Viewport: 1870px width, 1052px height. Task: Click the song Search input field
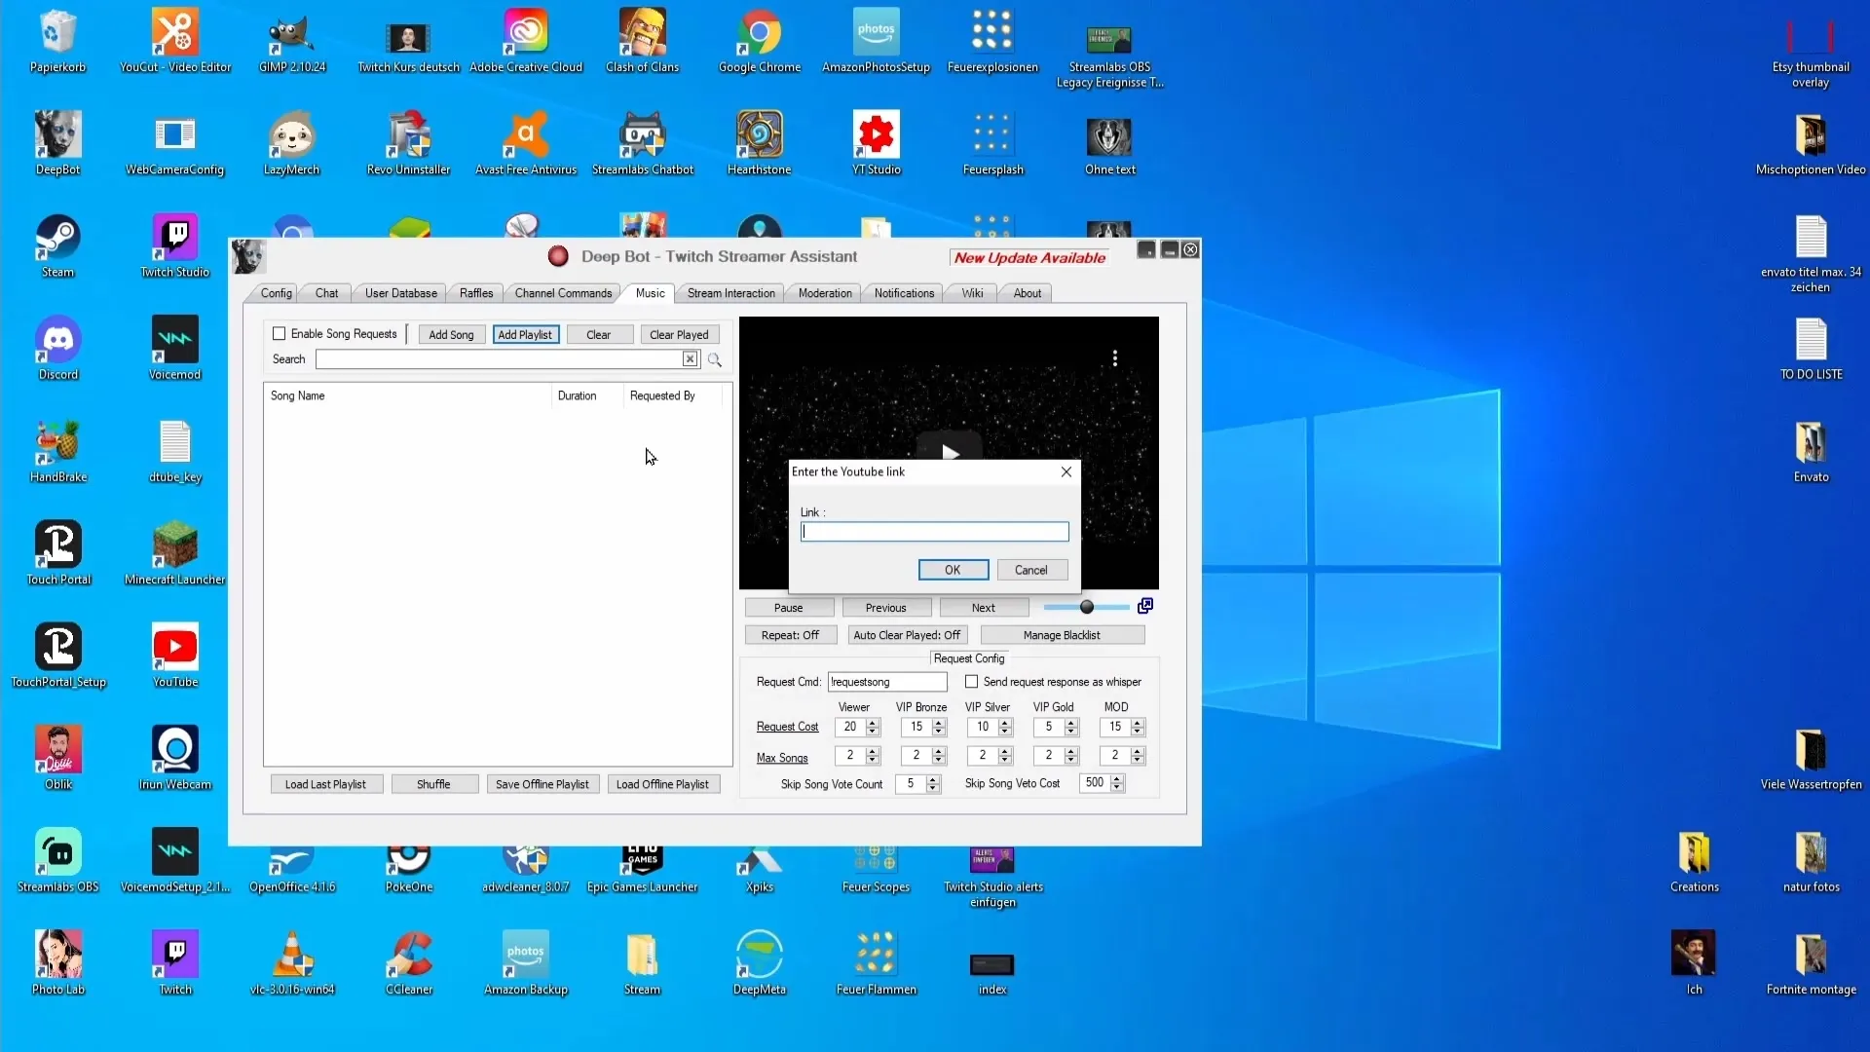click(500, 359)
